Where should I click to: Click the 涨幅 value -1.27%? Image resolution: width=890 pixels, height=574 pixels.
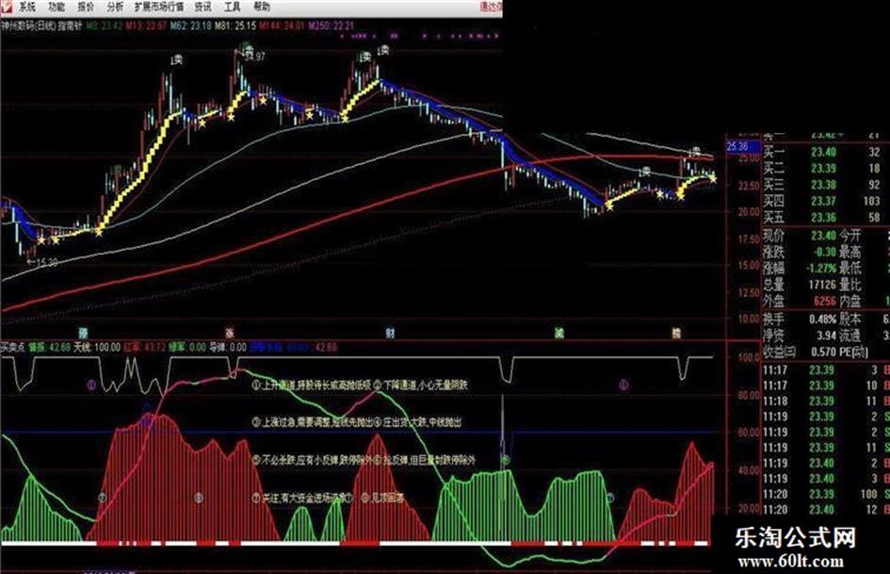click(822, 268)
